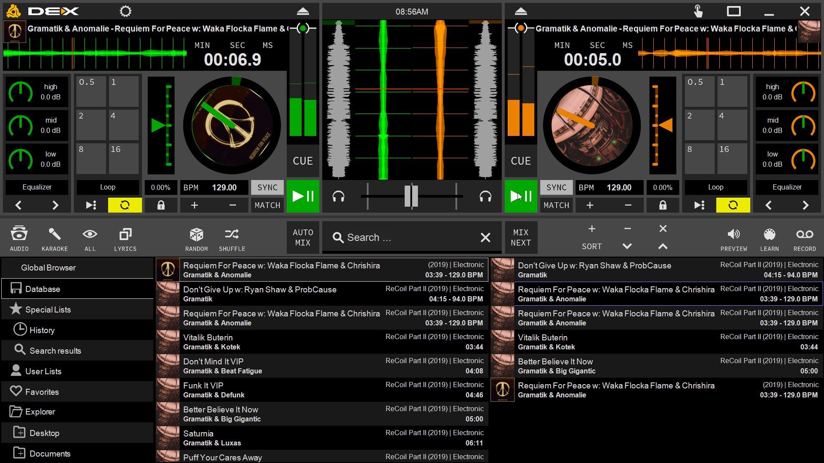Set left deck loop length 16
The image size is (824, 463).
tap(124, 158)
